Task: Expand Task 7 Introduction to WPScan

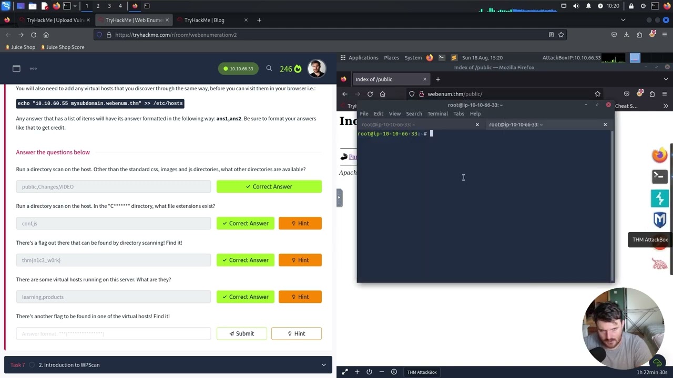Action: [x=168, y=365]
